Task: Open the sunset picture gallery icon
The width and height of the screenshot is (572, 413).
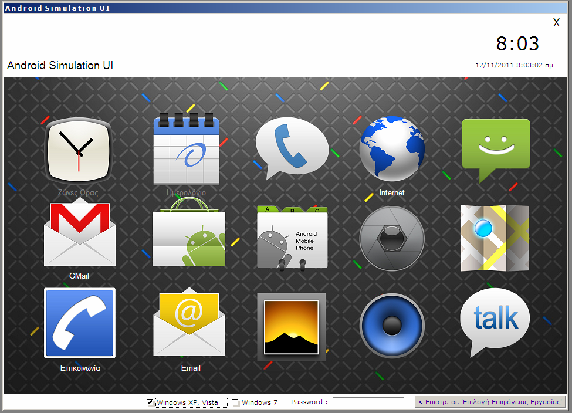Action: pyautogui.click(x=291, y=327)
